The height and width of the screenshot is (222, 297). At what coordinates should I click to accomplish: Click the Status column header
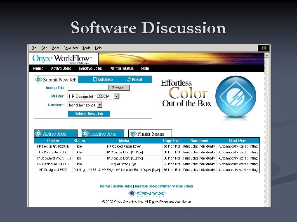pos(79,141)
